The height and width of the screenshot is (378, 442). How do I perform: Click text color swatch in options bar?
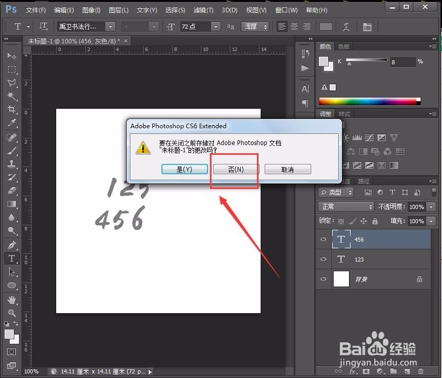(x=326, y=27)
